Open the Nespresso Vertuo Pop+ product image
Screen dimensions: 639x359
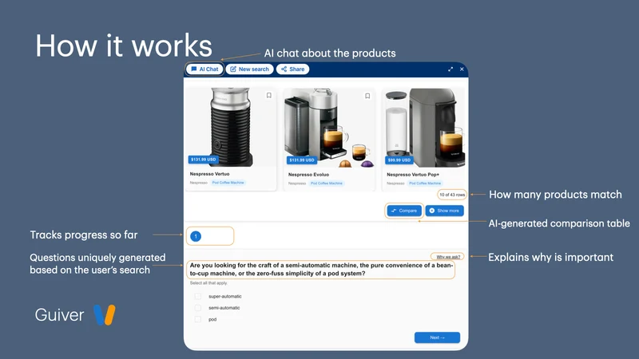(424, 128)
